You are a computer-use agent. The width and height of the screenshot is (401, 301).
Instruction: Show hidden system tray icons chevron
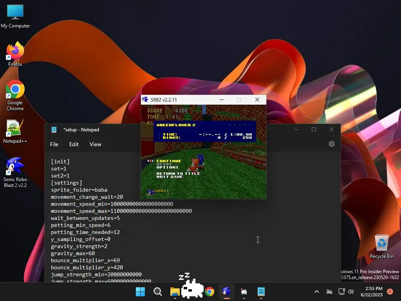[316, 292]
